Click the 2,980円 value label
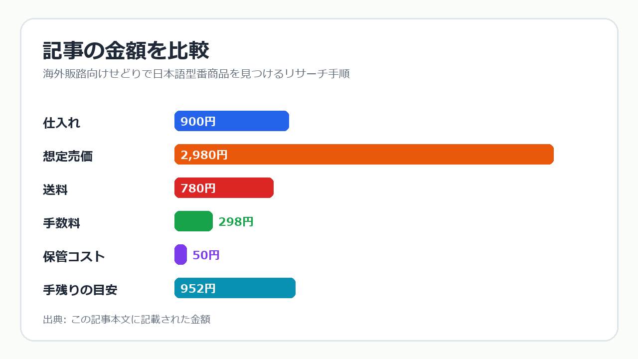The height and width of the screenshot is (359, 638). 204,155
